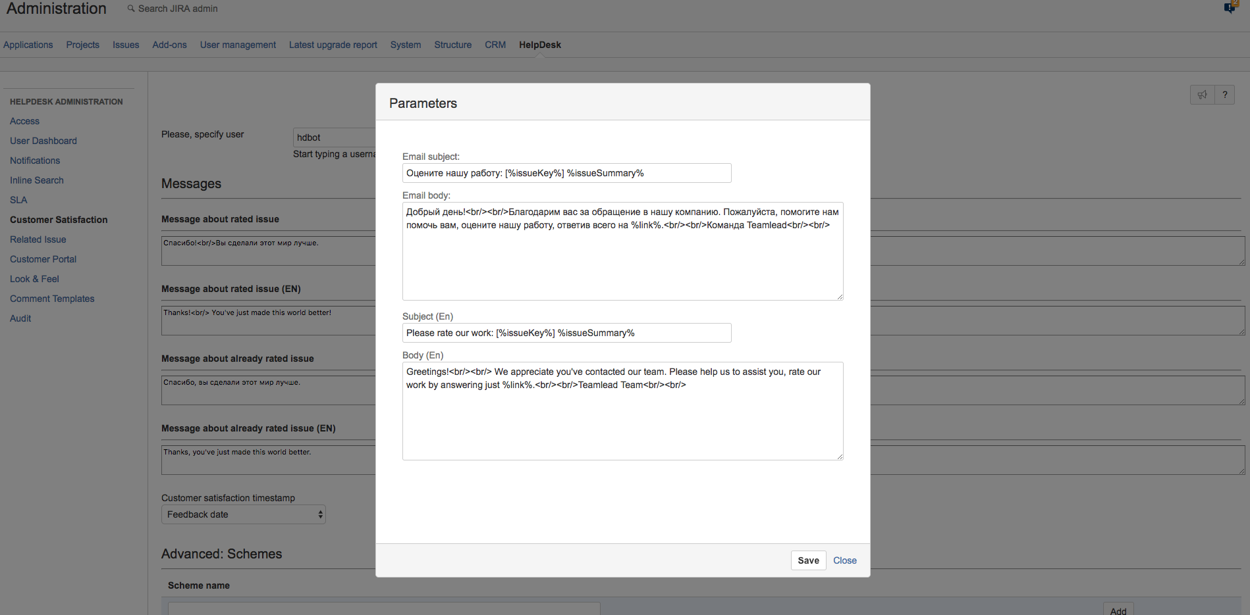
Task: Open Customer Portal sidebar link
Action: [x=43, y=259]
